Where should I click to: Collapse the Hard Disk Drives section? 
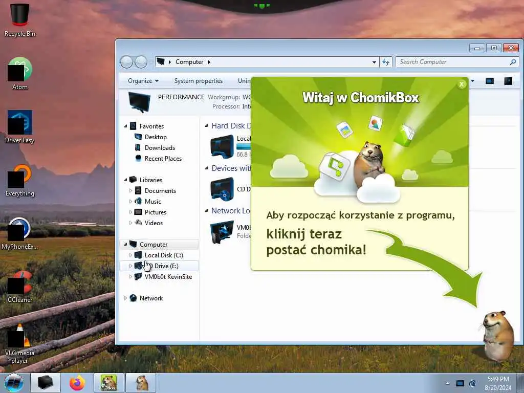pyautogui.click(x=206, y=126)
